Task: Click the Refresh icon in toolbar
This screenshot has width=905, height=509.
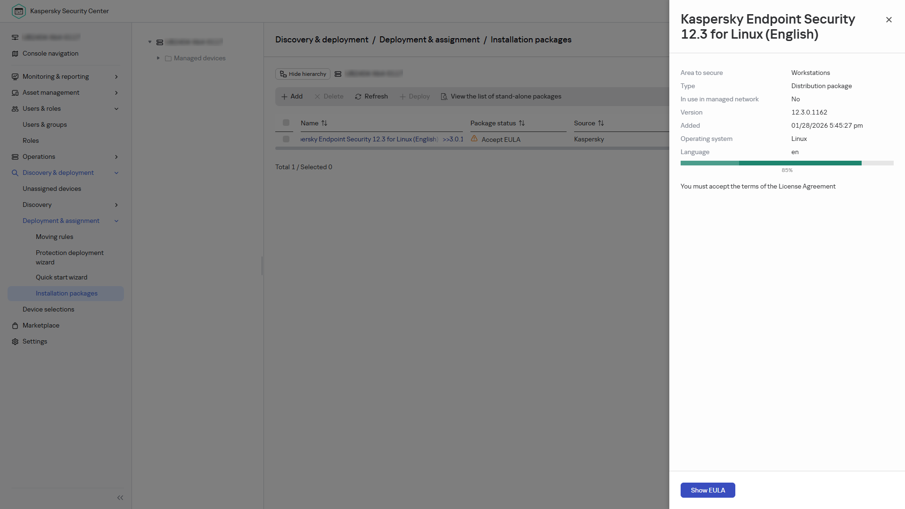Action: click(358, 97)
